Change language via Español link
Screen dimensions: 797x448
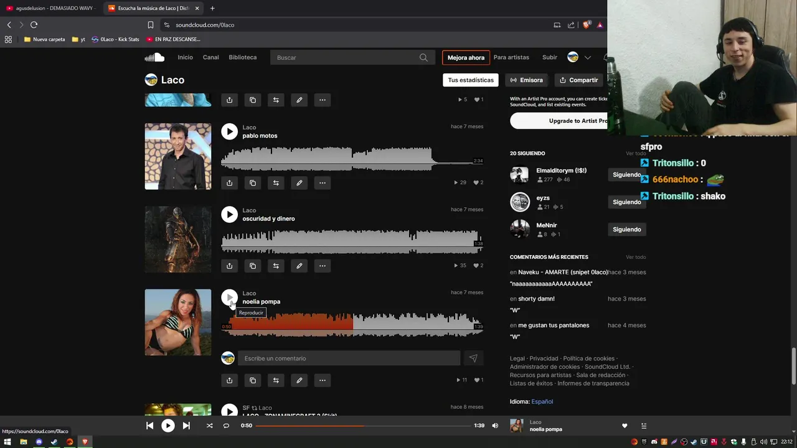click(542, 401)
